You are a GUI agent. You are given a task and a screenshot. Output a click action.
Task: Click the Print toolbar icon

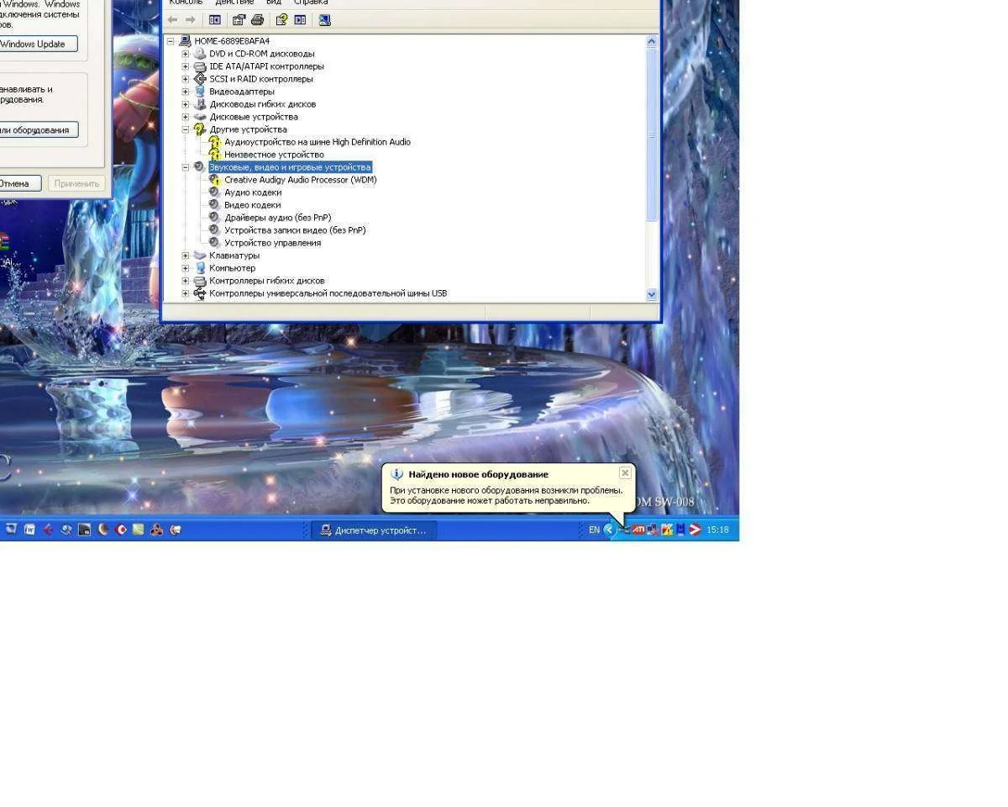click(x=258, y=19)
